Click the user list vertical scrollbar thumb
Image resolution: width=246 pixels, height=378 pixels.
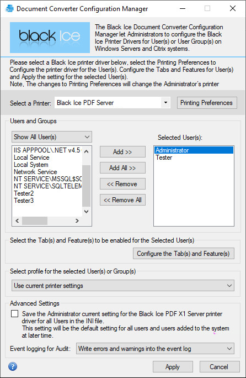click(x=87, y=186)
